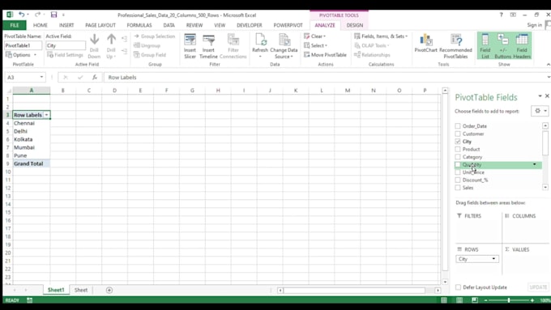Switch to the FORMULAS ribbon tab
This screenshot has width=551, height=310.
coord(139,25)
